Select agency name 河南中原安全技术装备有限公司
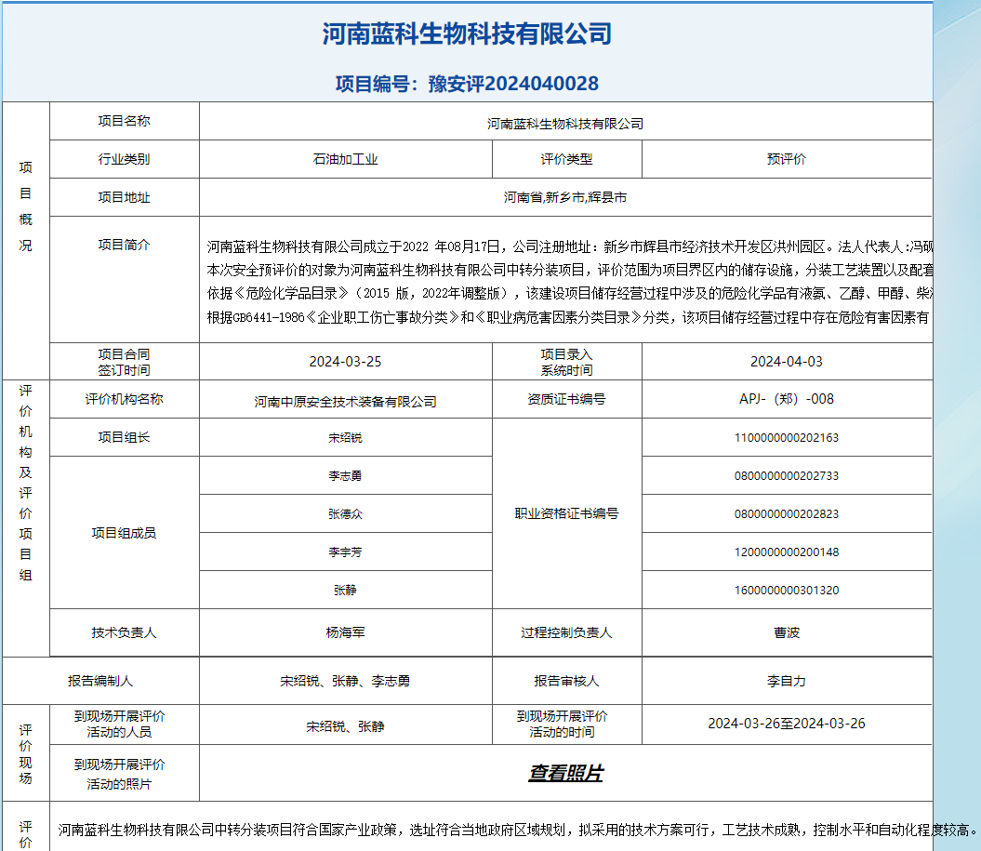This screenshot has height=851, width=981. (x=345, y=402)
